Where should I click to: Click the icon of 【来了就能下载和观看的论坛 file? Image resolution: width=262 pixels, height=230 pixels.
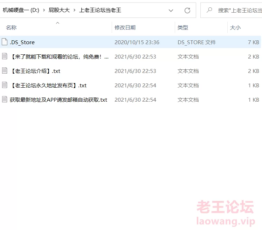(x=5, y=56)
